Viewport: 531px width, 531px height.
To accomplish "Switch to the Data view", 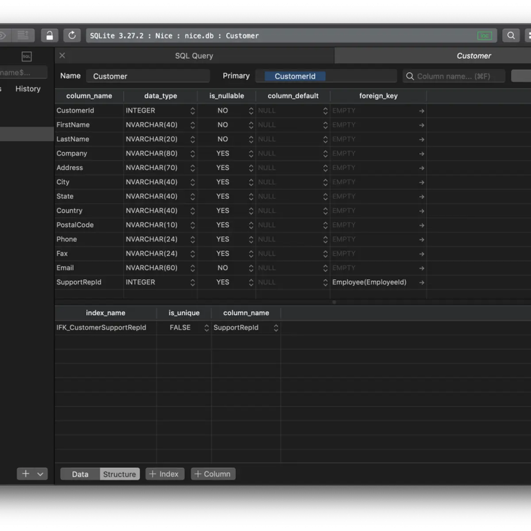I will [80, 474].
